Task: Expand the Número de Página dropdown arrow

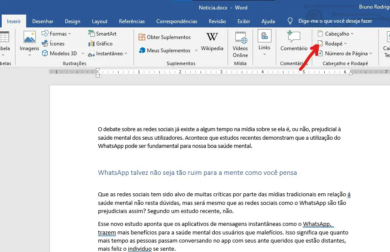Action: pyautogui.click(x=371, y=54)
